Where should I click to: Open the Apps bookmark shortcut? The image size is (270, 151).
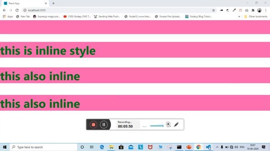pyautogui.click(x=8, y=16)
